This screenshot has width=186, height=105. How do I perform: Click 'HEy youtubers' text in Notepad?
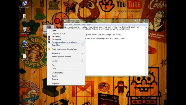point(72,27)
